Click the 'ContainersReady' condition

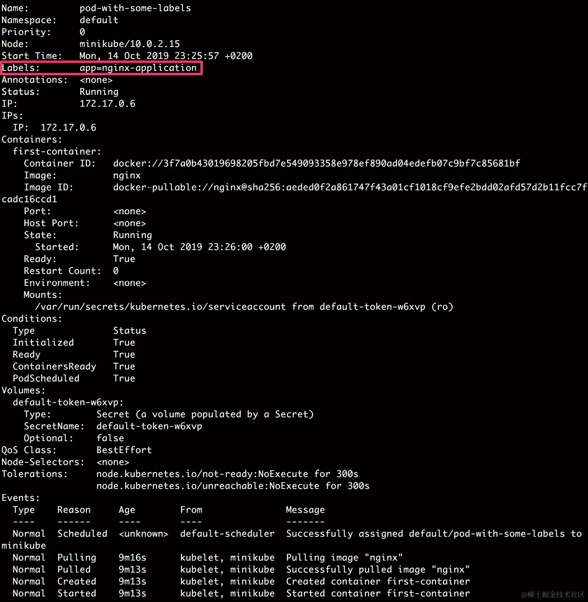(x=54, y=366)
